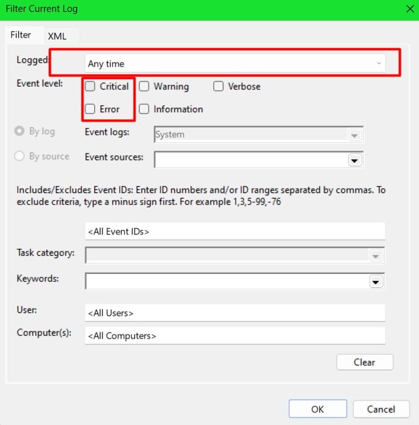Close the Filter Current Log dialog
Image resolution: width=419 pixels, height=425 pixels.
(x=410, y=9)
